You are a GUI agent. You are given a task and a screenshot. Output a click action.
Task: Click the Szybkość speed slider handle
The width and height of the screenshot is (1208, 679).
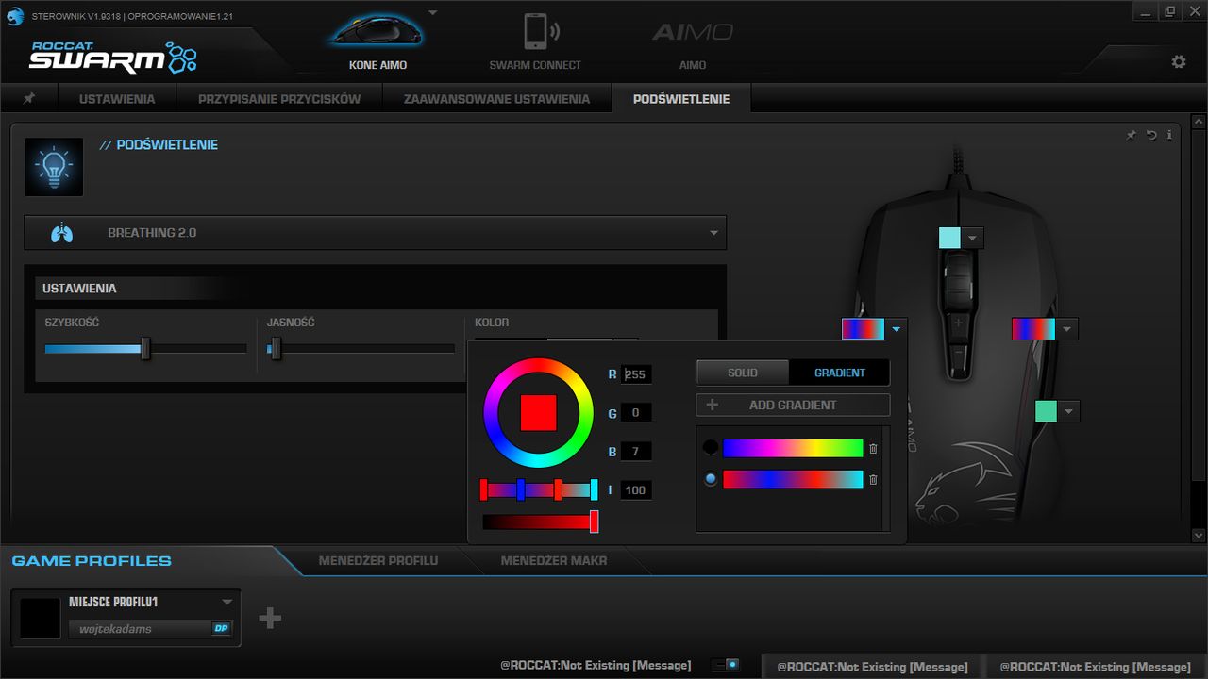[x=145, y=349]
